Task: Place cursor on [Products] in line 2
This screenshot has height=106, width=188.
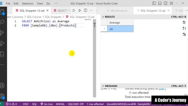Action: [68, 26]
